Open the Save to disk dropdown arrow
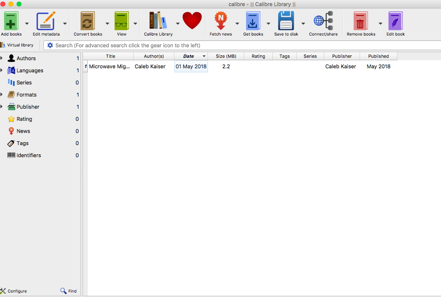Screen dimensions: 441x297 303,23
